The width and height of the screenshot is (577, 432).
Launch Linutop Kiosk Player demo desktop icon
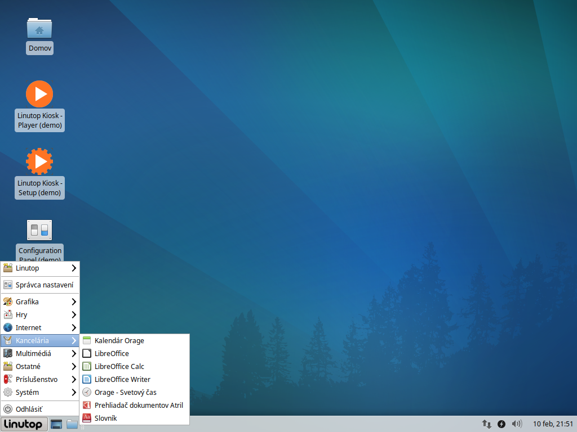click(x=39, y=94)
